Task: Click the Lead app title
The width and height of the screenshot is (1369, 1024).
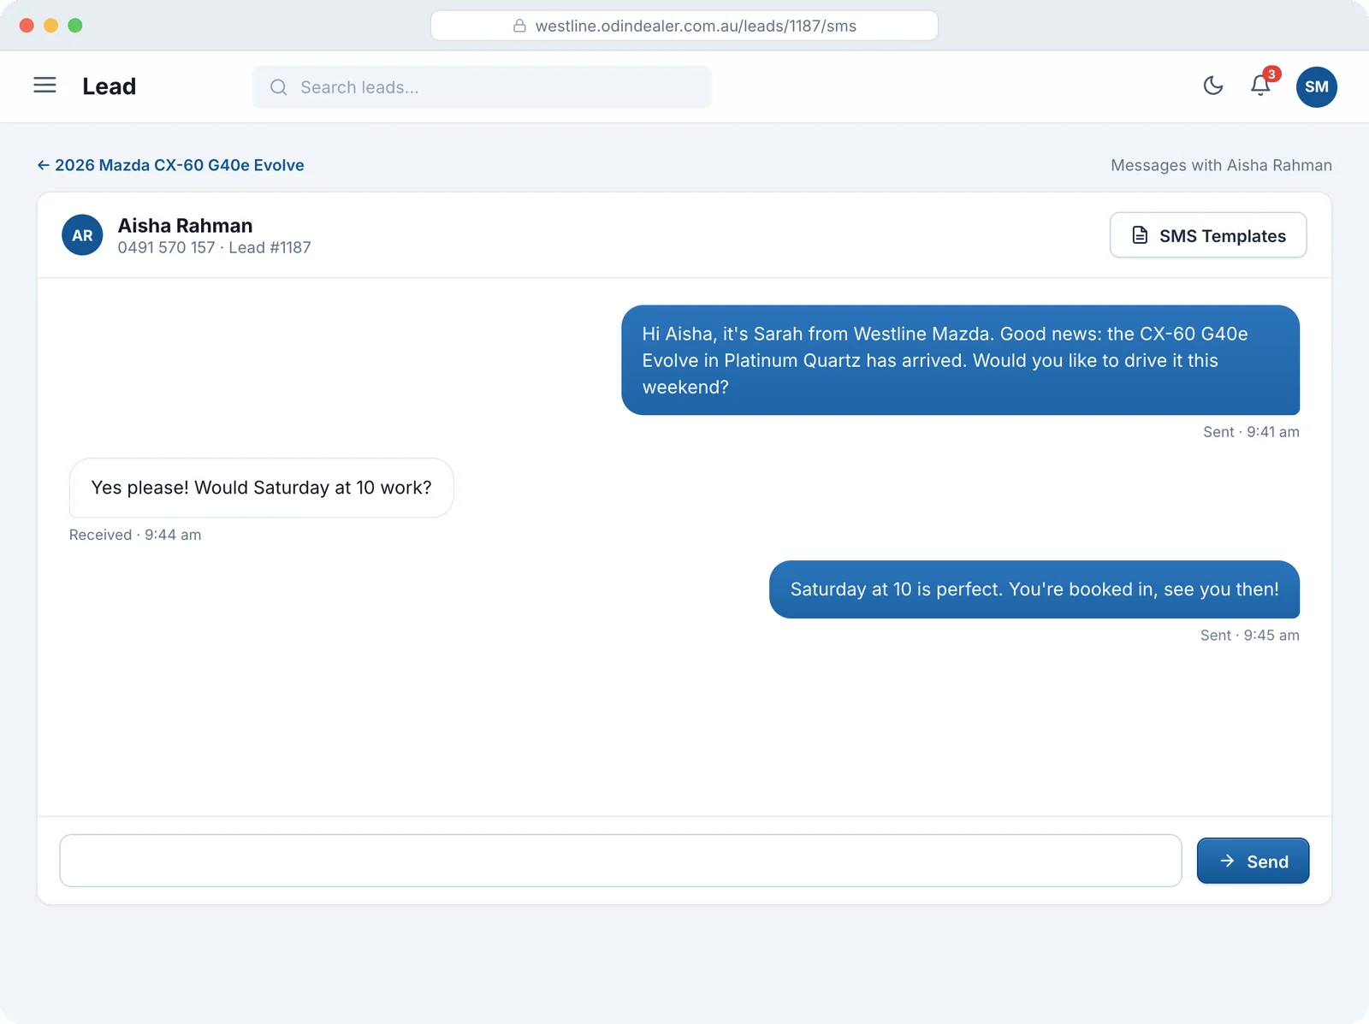Action: pyautogui.click(x=109, y=86)
